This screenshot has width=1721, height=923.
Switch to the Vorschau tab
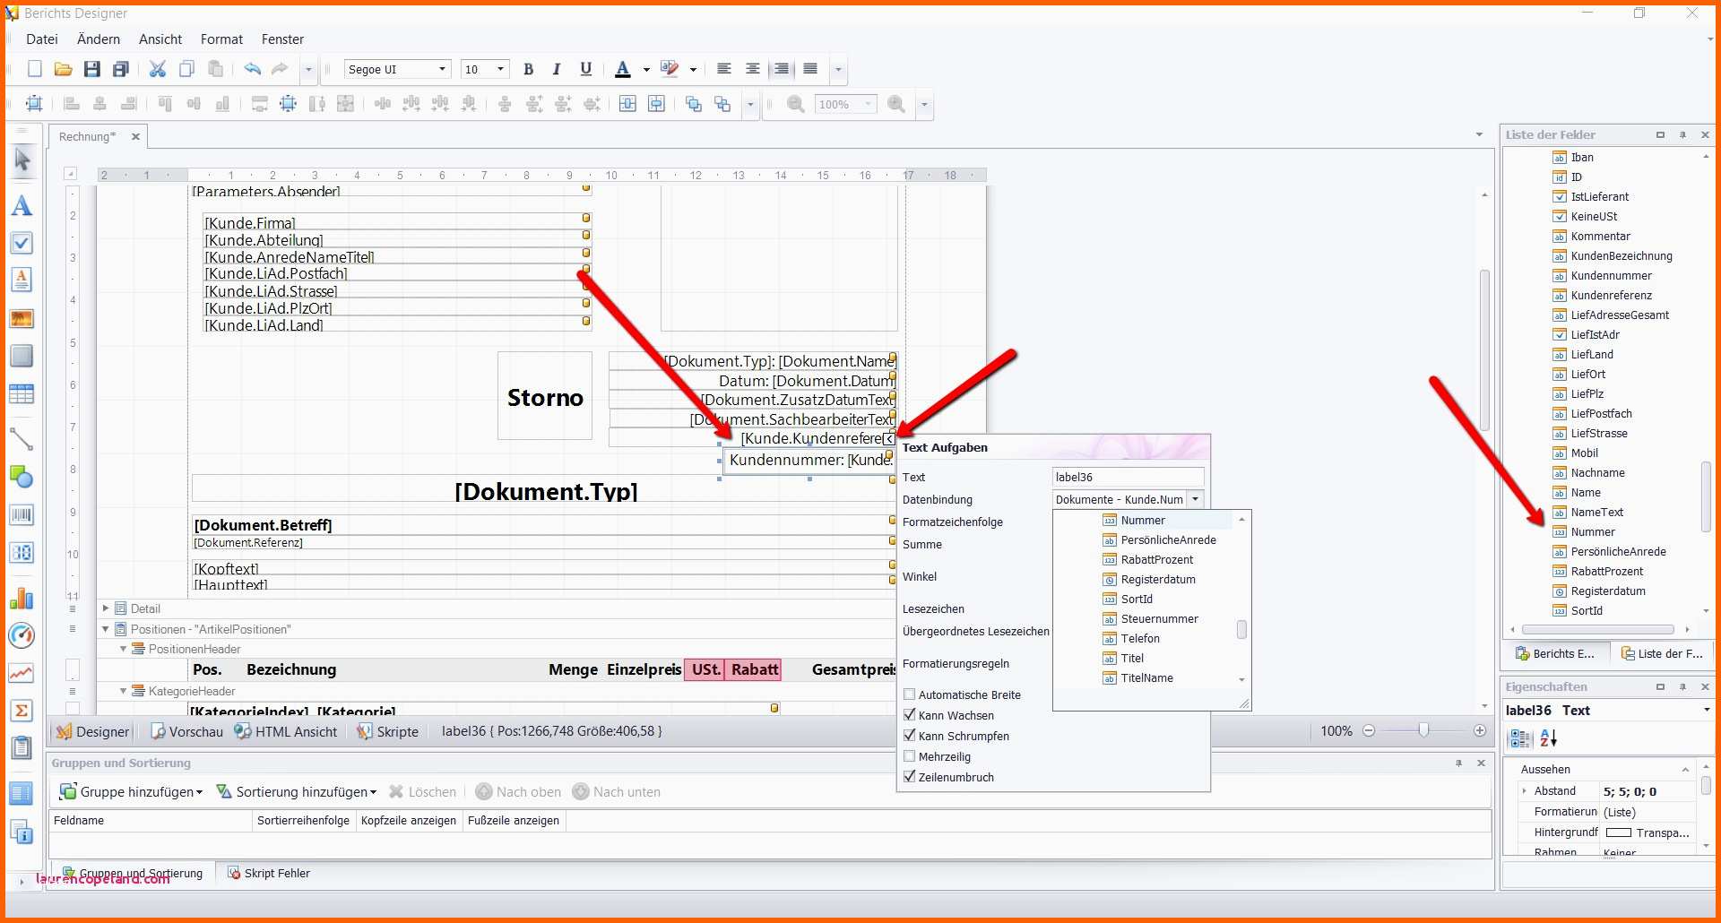(x=186, y=731)
